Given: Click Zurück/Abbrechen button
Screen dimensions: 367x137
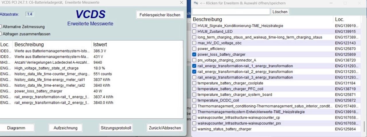Looking at the screenshot, I should click(165, 128).
